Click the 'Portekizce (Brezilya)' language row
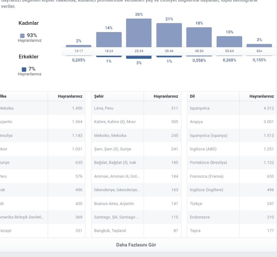 pyautogui.click(x=232, y=163)
